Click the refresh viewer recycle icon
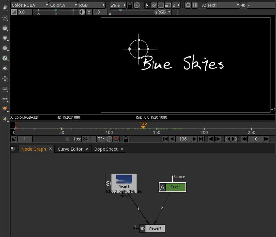This screenshot has width=276, height=237. coord(188,5)
